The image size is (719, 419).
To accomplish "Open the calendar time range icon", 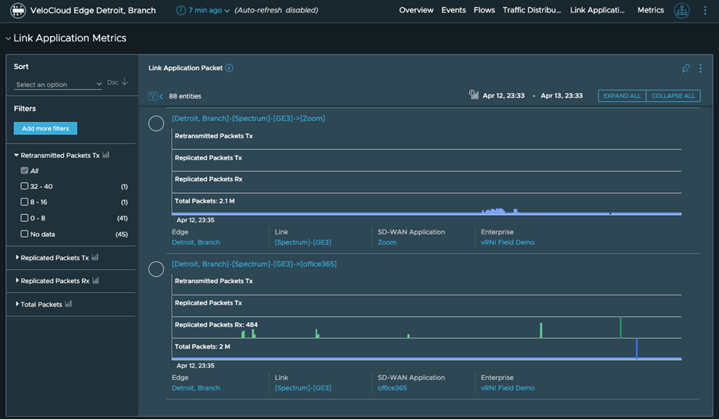I will coord(474,95).
